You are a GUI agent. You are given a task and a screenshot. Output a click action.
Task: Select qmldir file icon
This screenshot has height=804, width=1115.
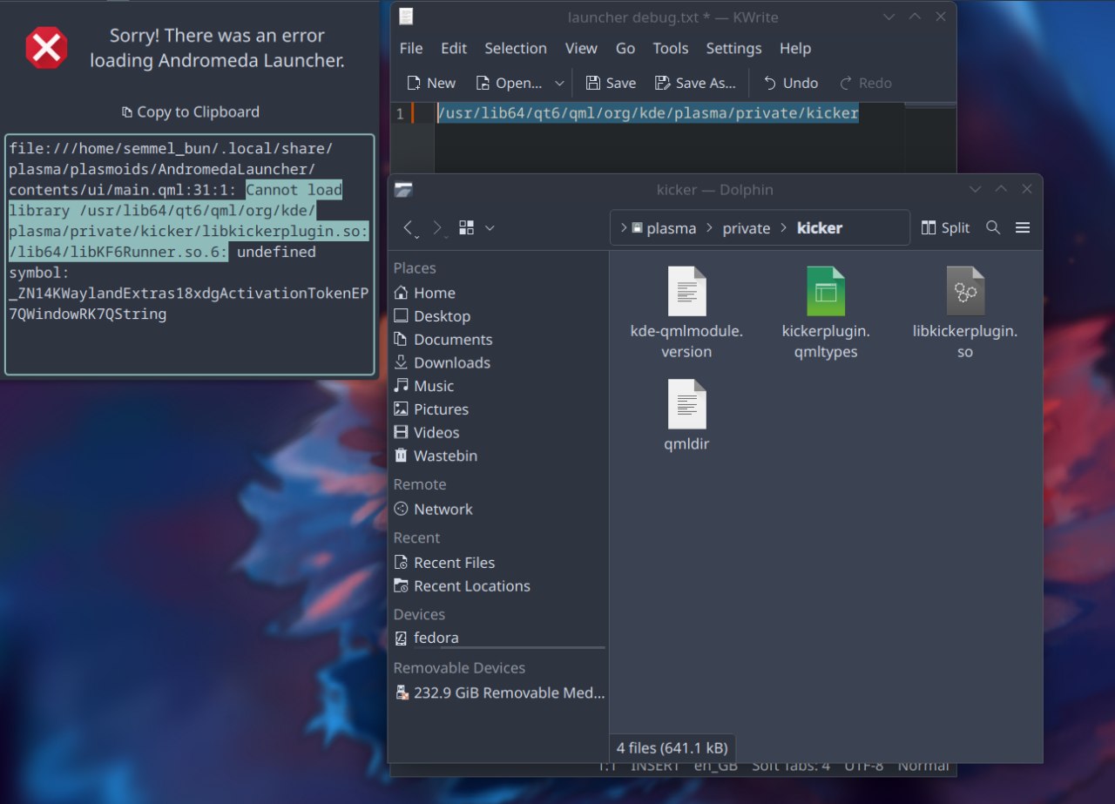tap(686, 404)
